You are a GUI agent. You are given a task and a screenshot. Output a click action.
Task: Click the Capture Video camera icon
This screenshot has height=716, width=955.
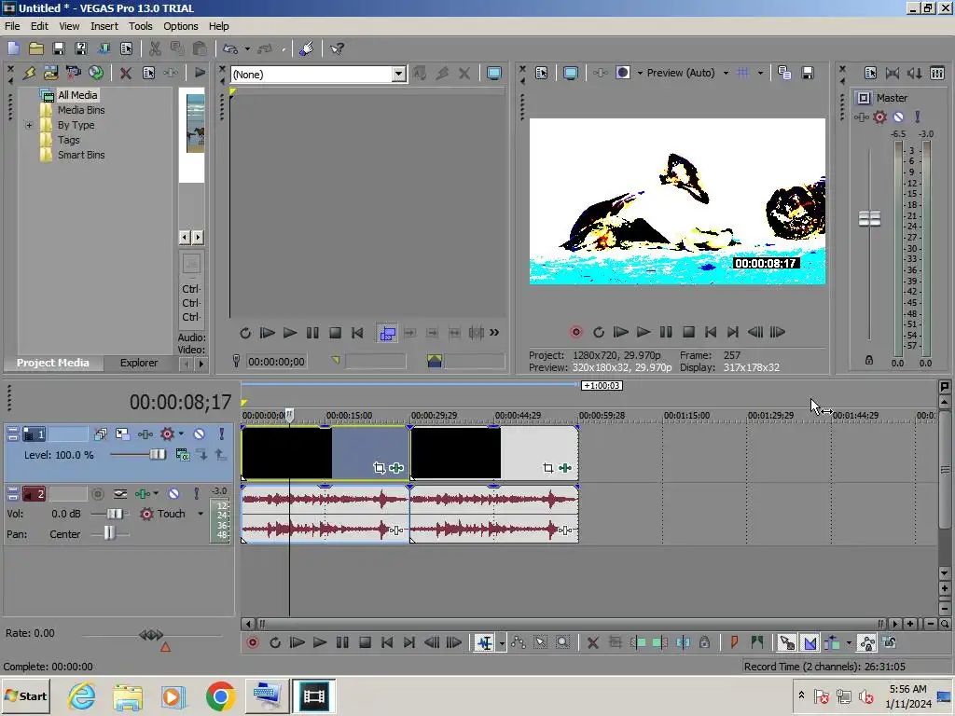click(x=73, y=73)
